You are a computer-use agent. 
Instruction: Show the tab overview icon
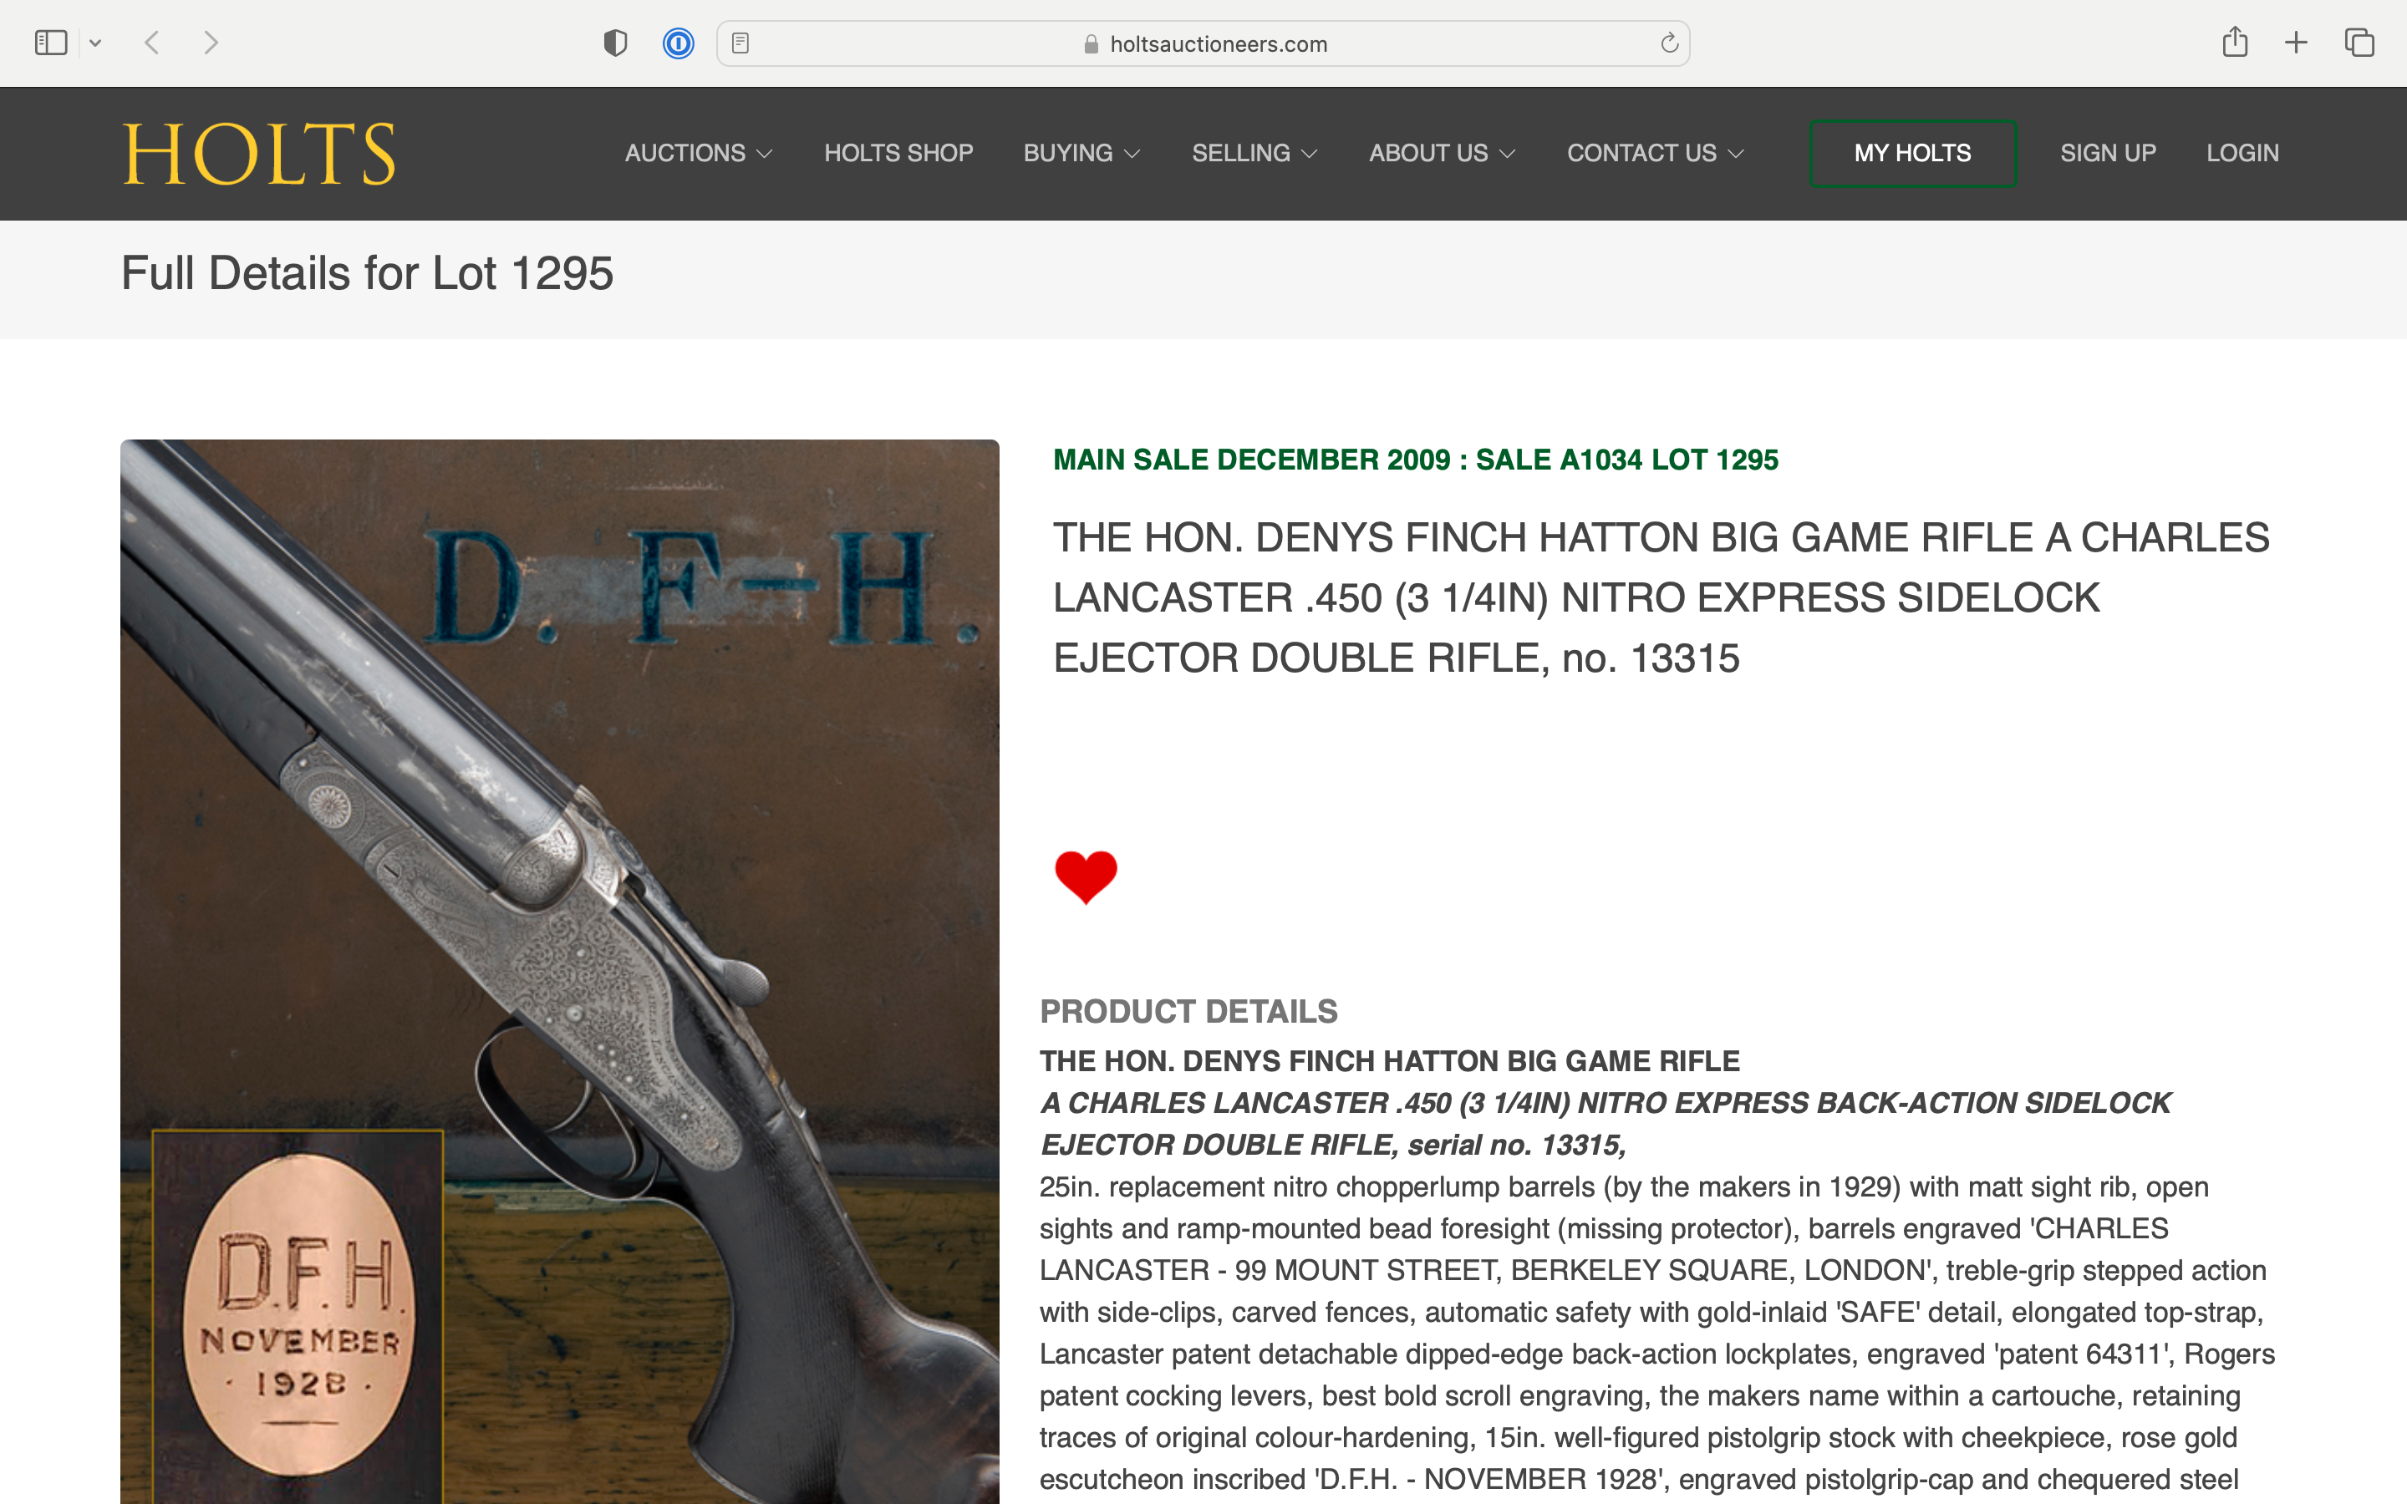2359,43
